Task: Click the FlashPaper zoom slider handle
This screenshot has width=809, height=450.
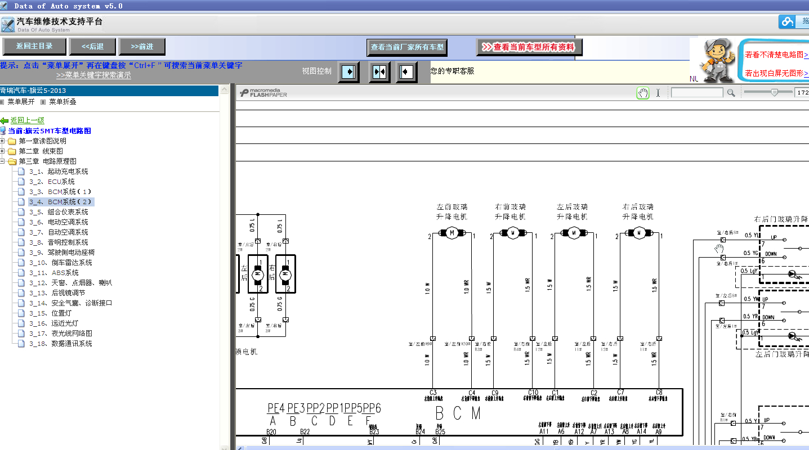Action: point(775,92)
